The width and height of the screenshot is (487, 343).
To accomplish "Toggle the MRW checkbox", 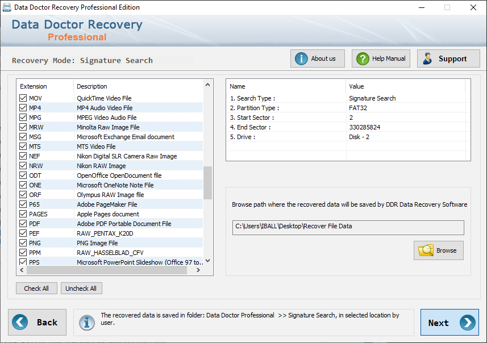I will point(23,127).
